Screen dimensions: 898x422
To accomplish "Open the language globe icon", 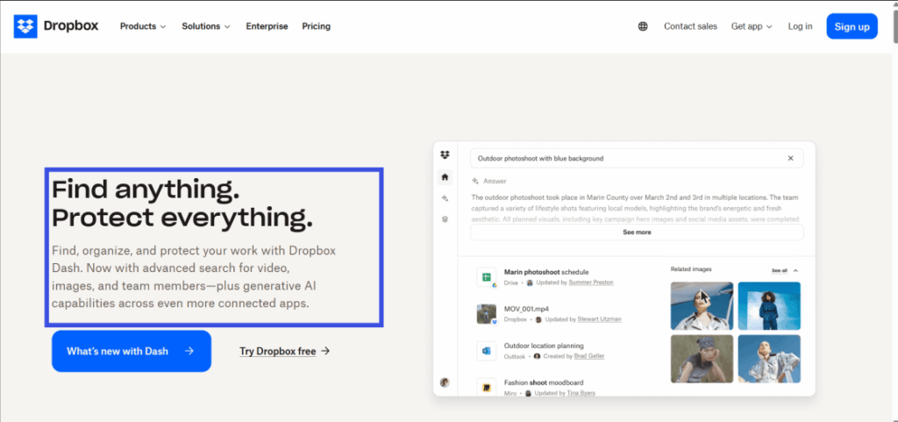I will point(643,26).
